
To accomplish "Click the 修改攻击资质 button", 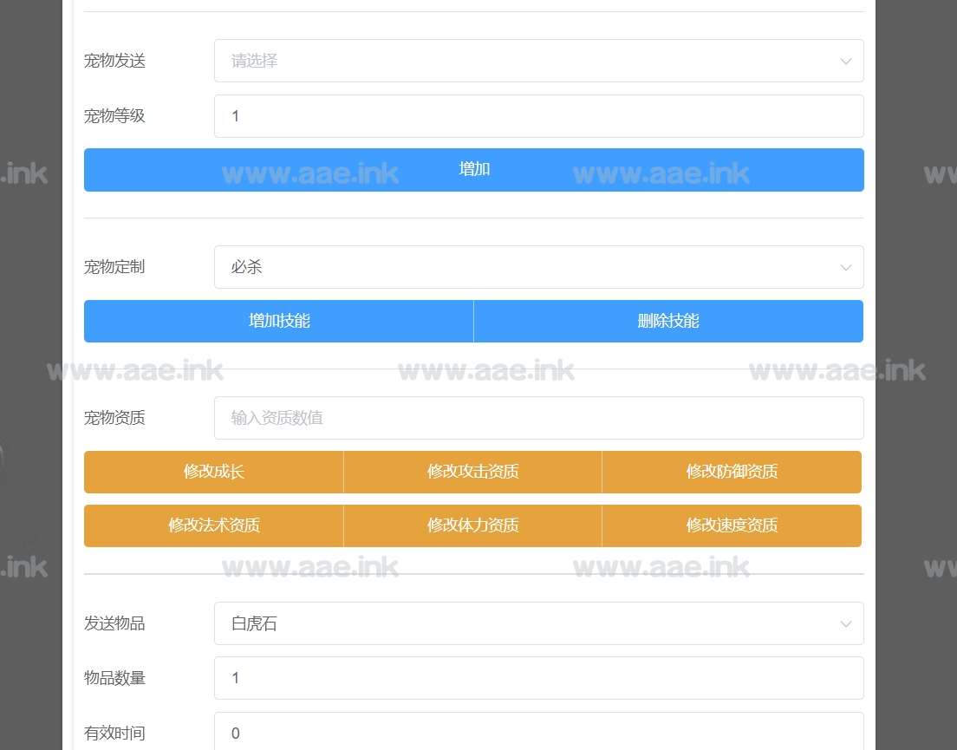I will 472,472.
